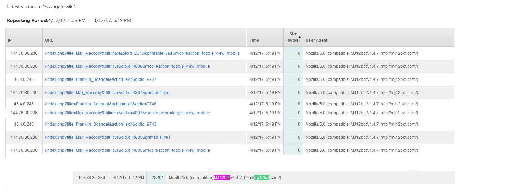
Task: Open the Max_Maccoby oldid=4805 printable=yes link
Action: coord(108,137)
